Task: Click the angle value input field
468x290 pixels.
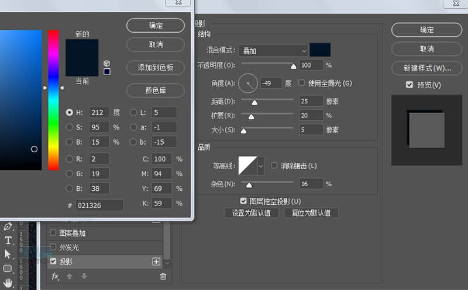Action: pyautogui.click(x=271, y=83)
